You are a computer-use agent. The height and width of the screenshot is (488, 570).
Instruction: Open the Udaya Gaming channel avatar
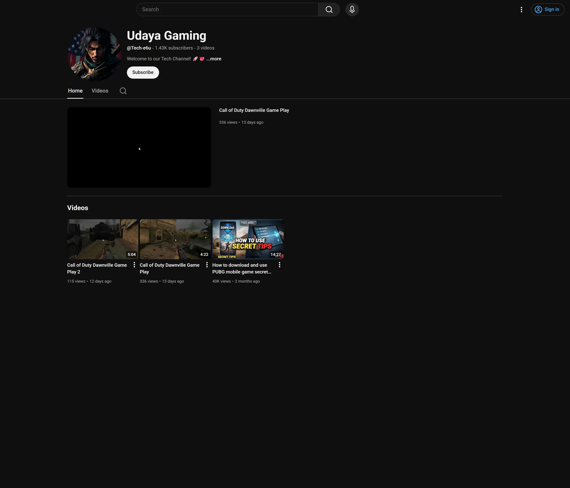coord(94,54)
